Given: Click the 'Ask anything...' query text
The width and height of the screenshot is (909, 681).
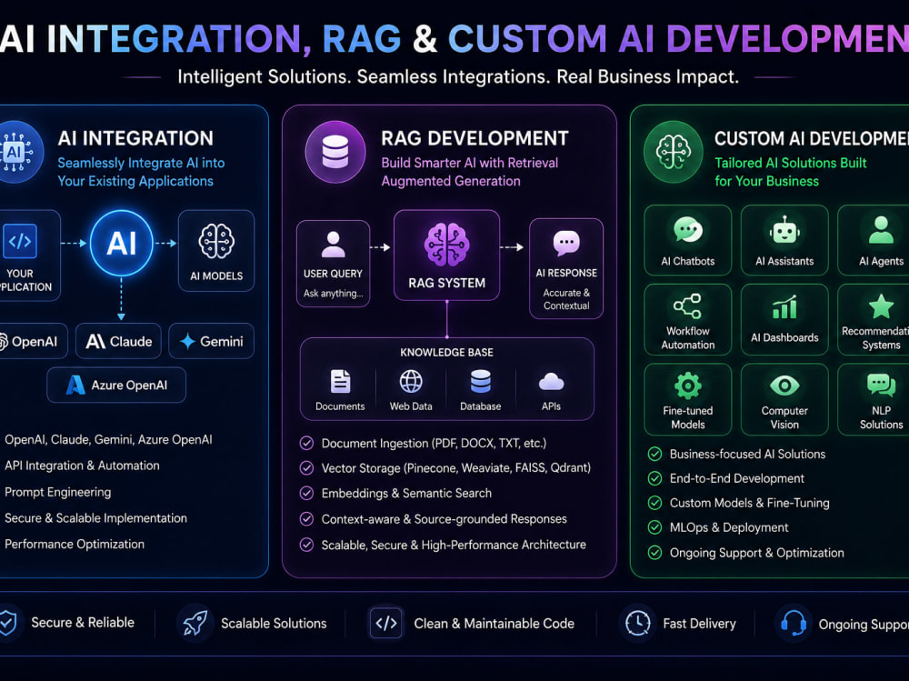Looking at the screenshot, I should tap(334, 293).
